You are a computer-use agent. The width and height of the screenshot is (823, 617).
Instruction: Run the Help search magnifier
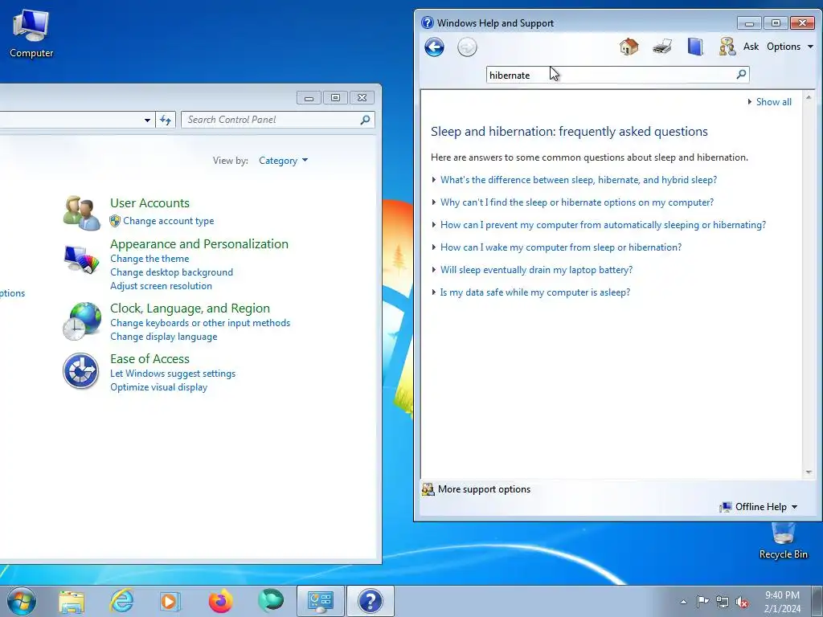741,75
